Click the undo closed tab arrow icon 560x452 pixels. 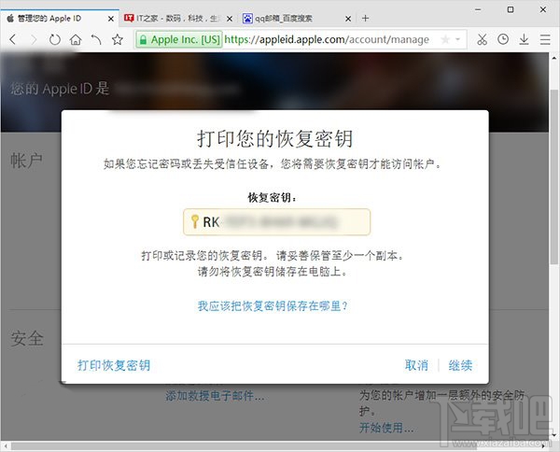click(96, 39)
